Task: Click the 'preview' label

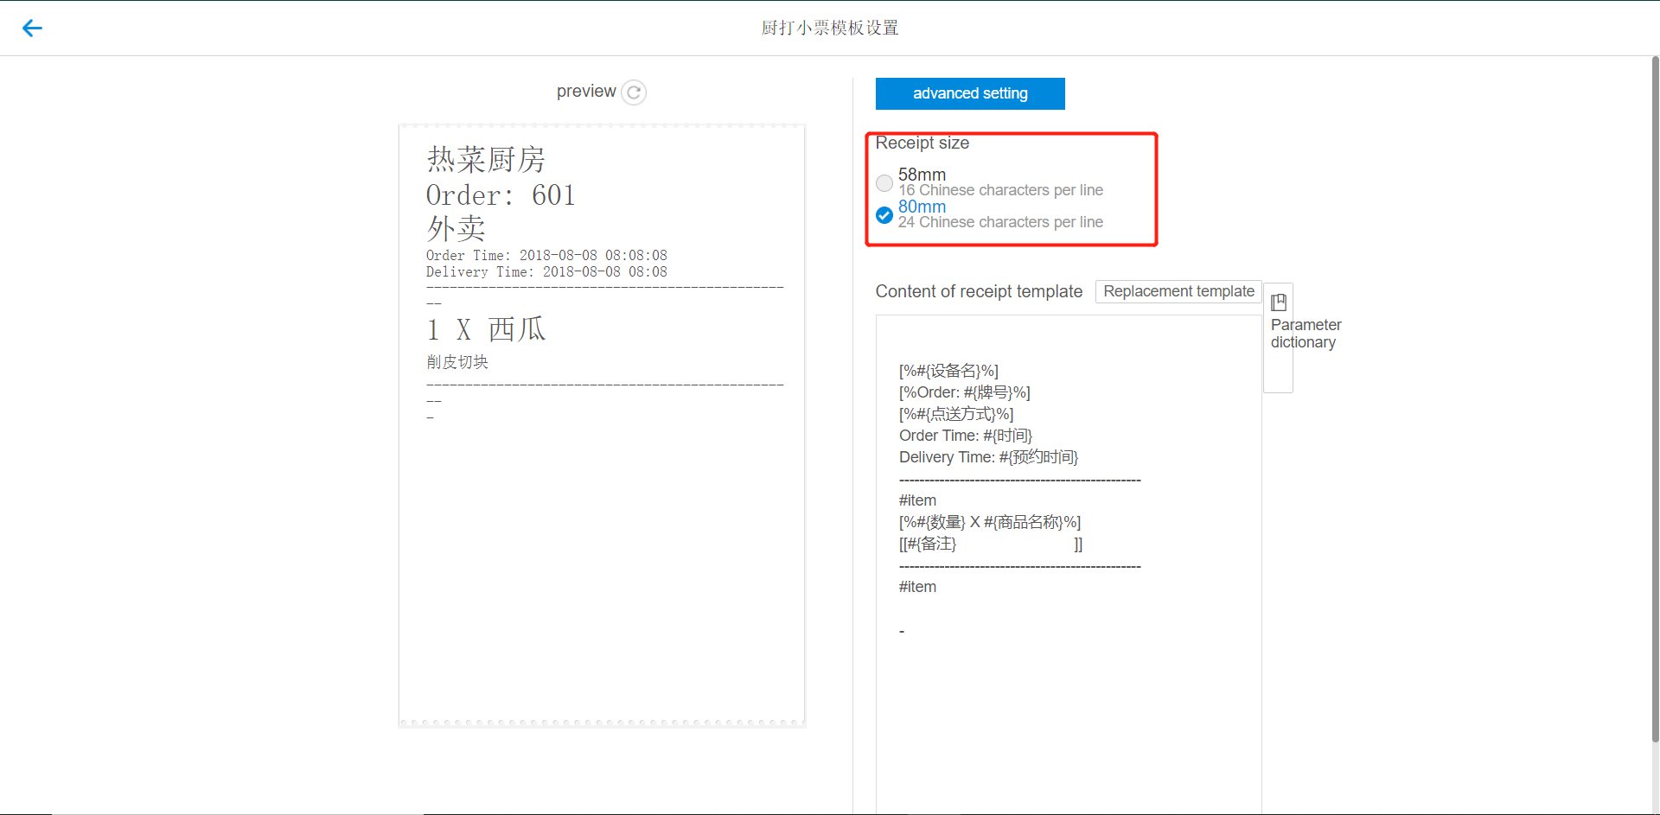Action: (x=586, y=92)
